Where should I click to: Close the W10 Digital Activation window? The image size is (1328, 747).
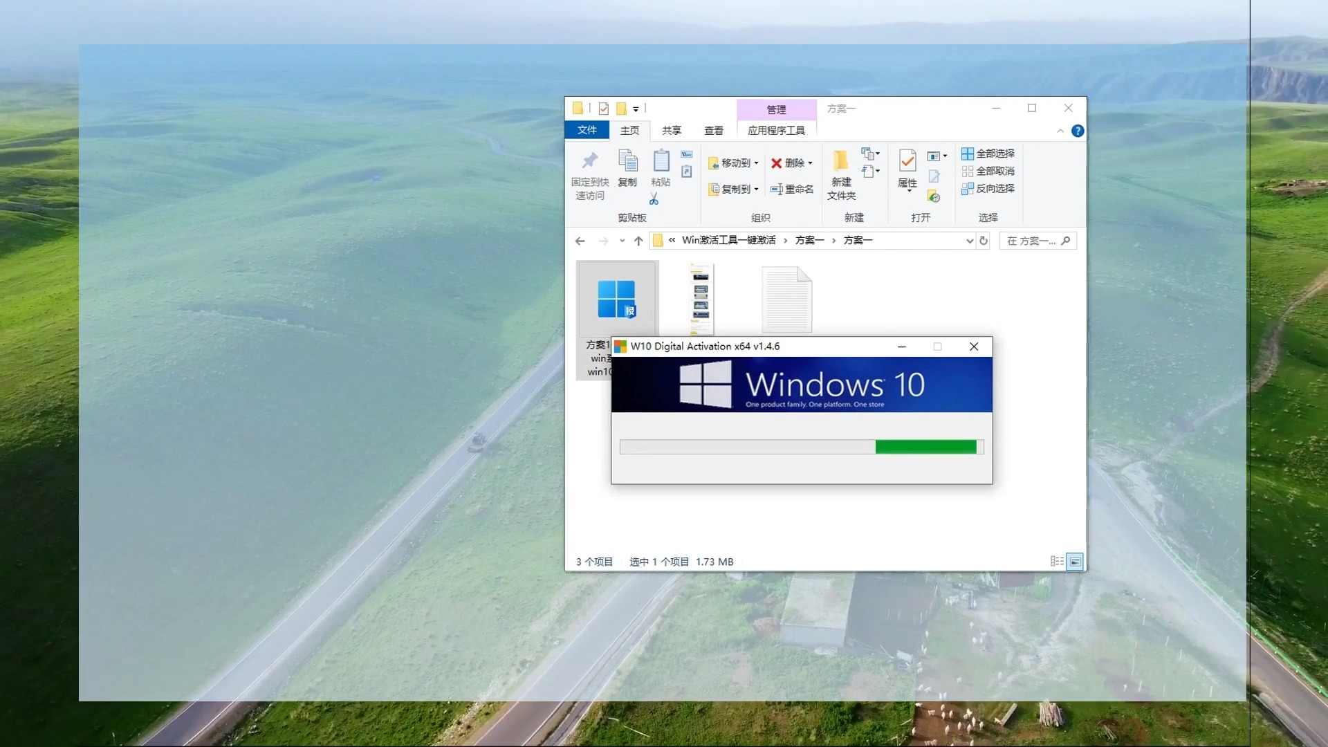coord(974,347)
